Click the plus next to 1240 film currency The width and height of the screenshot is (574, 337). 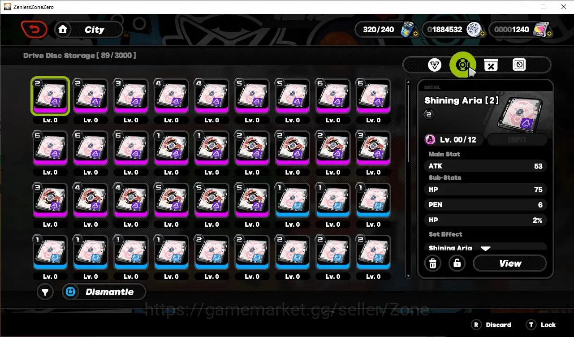[x=549, y=34]
